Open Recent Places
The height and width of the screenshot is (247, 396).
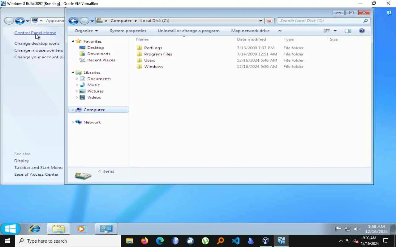tap(101, 60)
